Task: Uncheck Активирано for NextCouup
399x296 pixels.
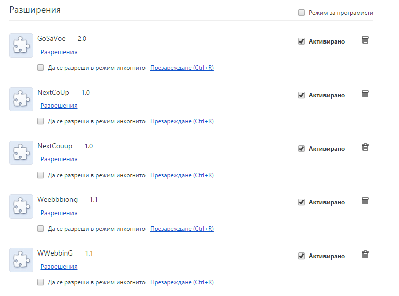Action: [301, 149]
